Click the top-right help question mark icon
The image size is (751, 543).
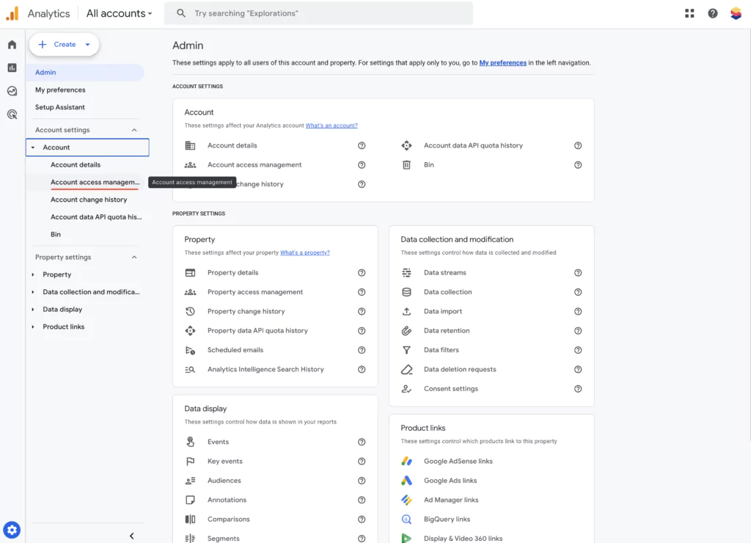(712, 13)
